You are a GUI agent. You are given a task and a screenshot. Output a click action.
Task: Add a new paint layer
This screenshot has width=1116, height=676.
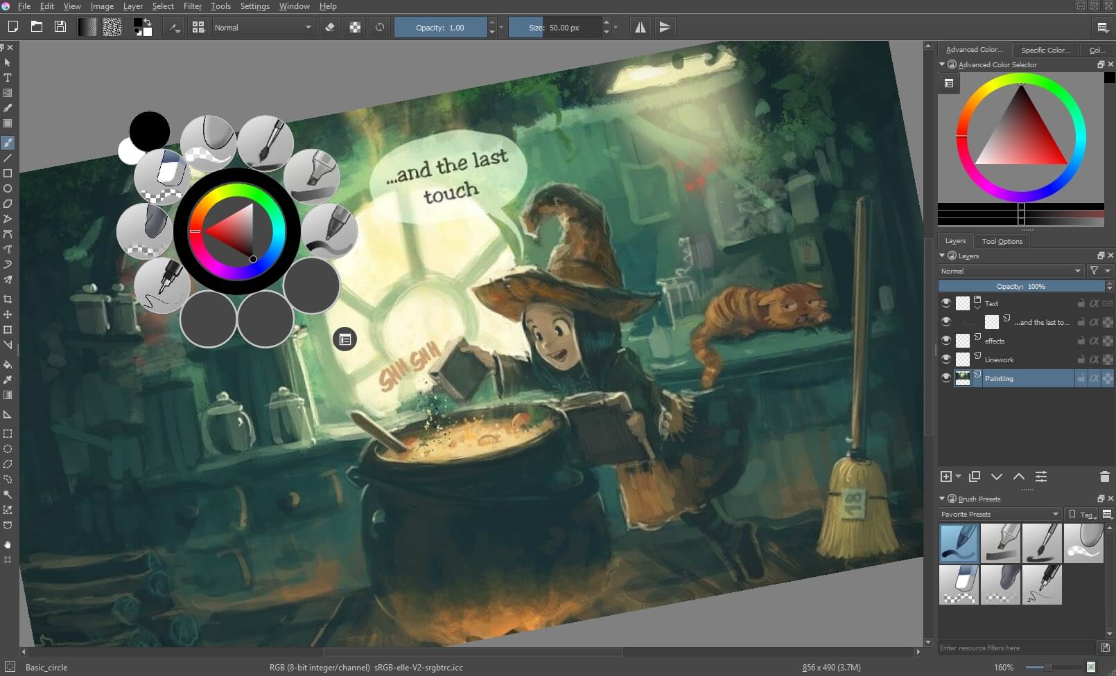tap(947, 477)
